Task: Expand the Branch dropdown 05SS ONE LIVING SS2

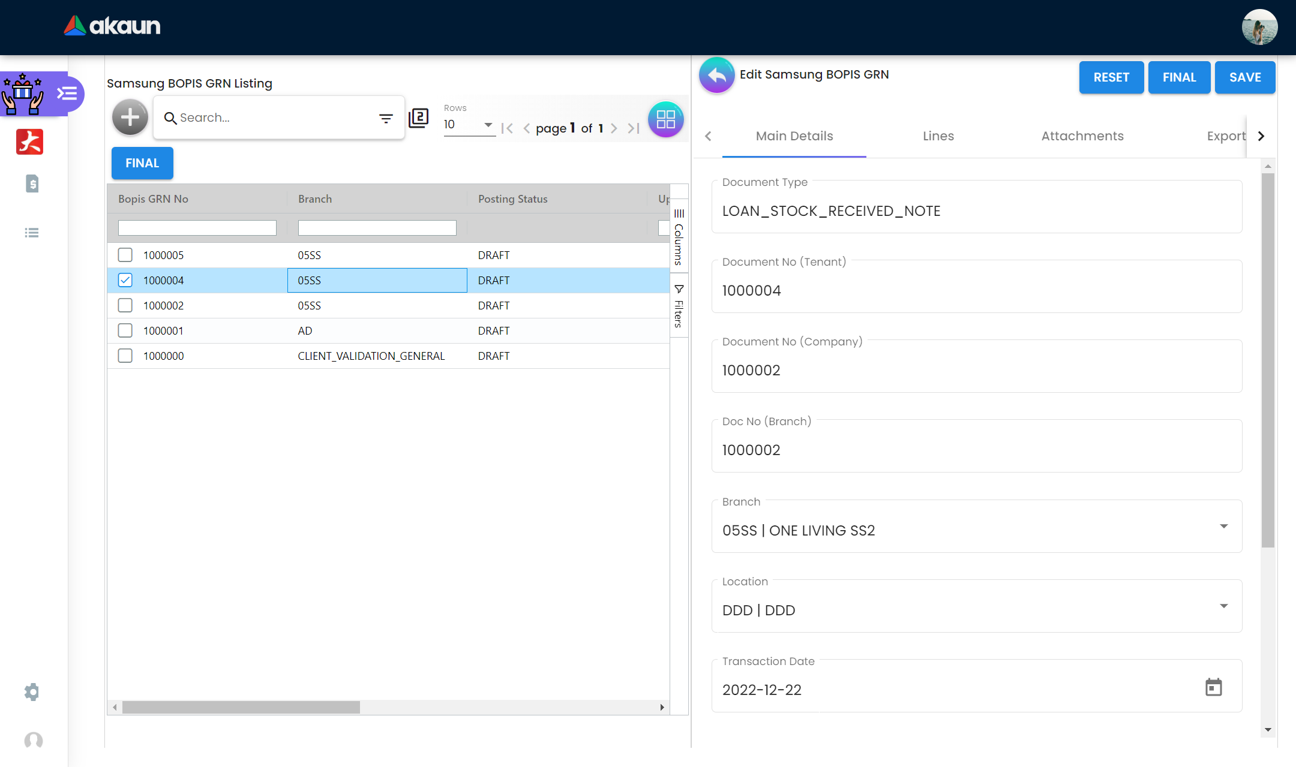Action: (1223, 527)
